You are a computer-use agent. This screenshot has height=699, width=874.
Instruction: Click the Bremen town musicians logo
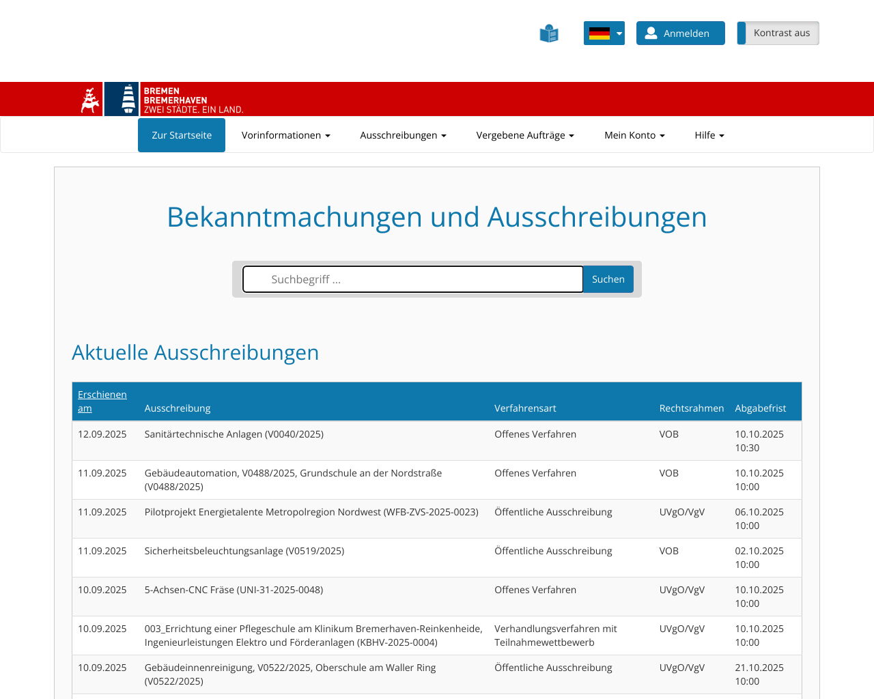(91, 100)
